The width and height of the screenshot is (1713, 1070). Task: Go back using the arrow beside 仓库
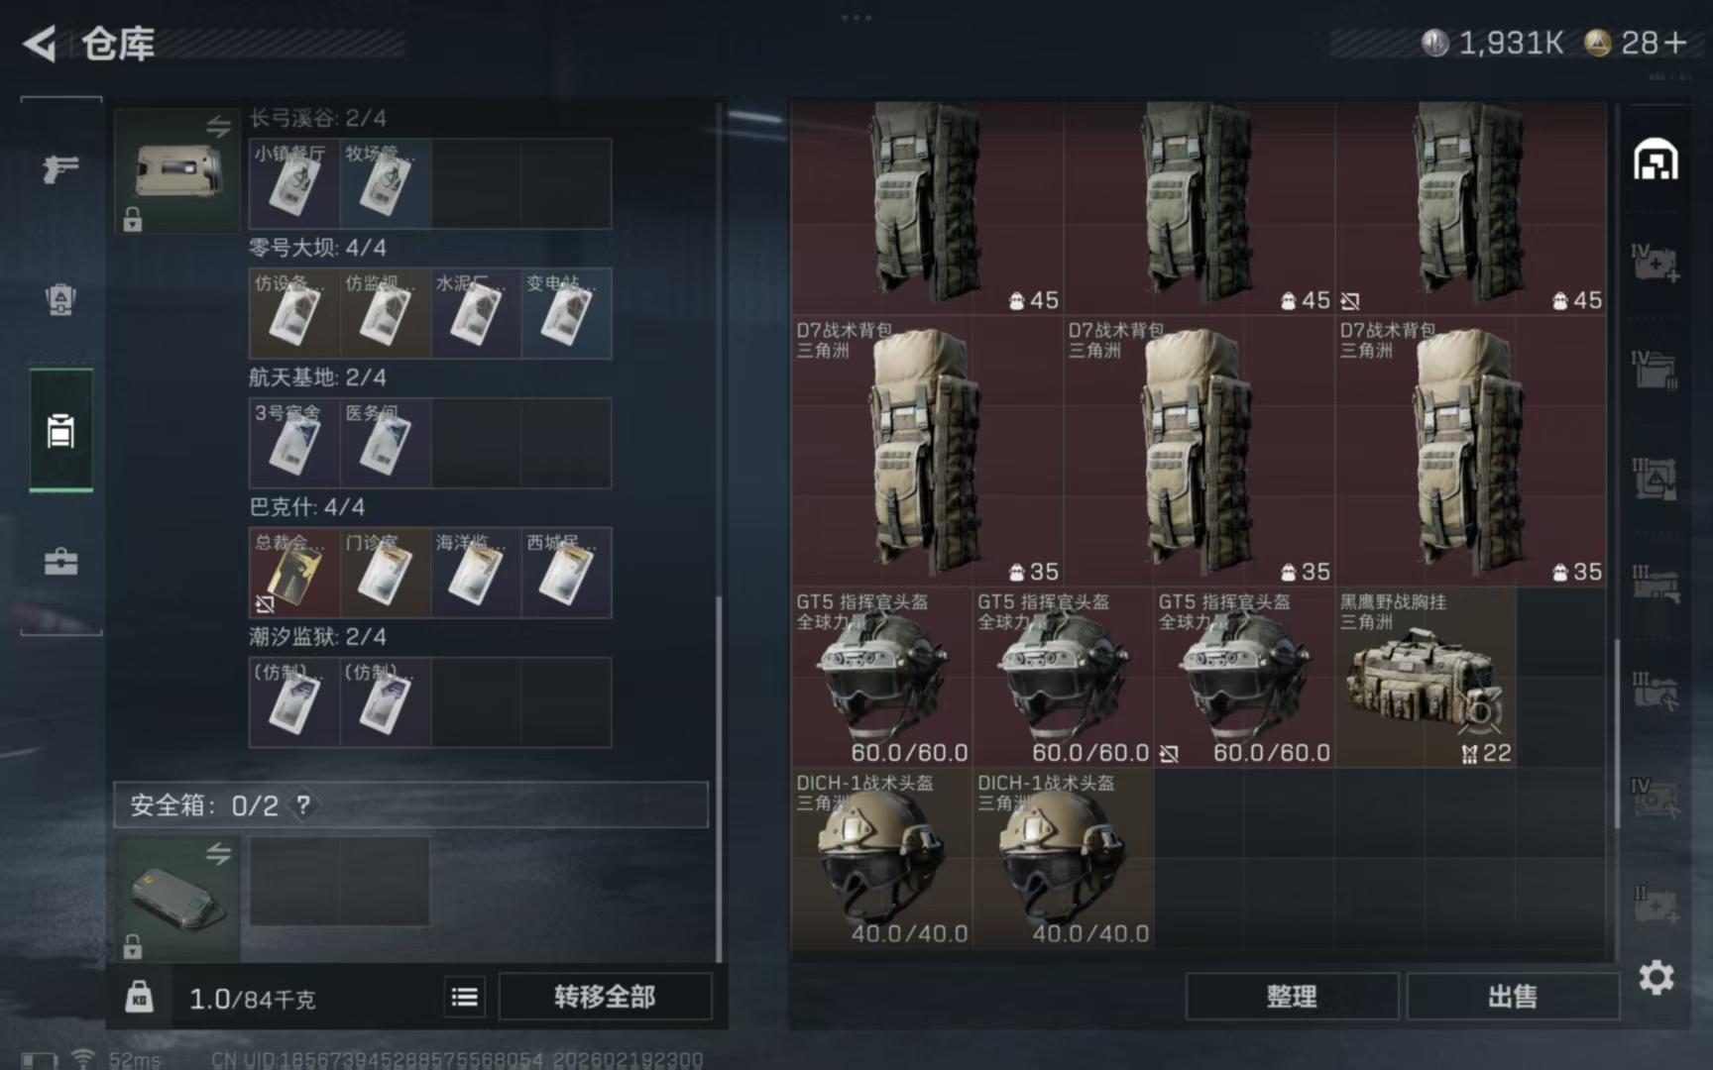40,44
